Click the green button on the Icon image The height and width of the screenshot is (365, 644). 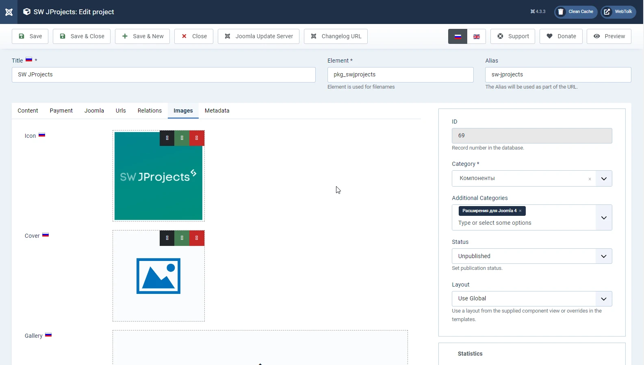tap(182, 138)
